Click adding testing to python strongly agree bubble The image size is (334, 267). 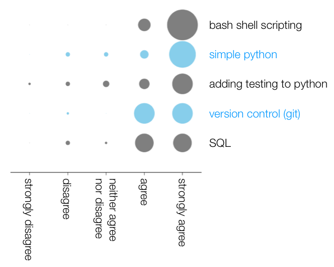pos(182,84)
